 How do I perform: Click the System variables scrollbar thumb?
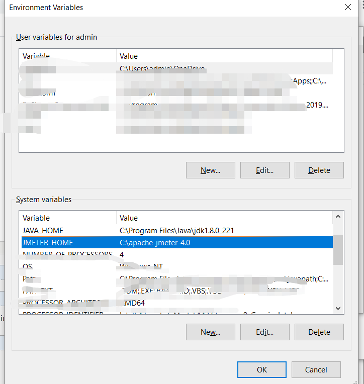(338, 250)
